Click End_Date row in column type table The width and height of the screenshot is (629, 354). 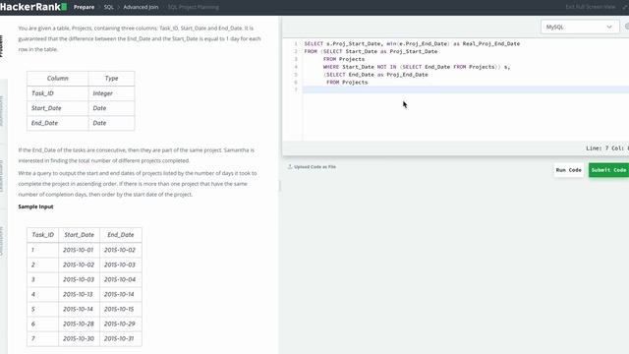(x=81, y=123)
